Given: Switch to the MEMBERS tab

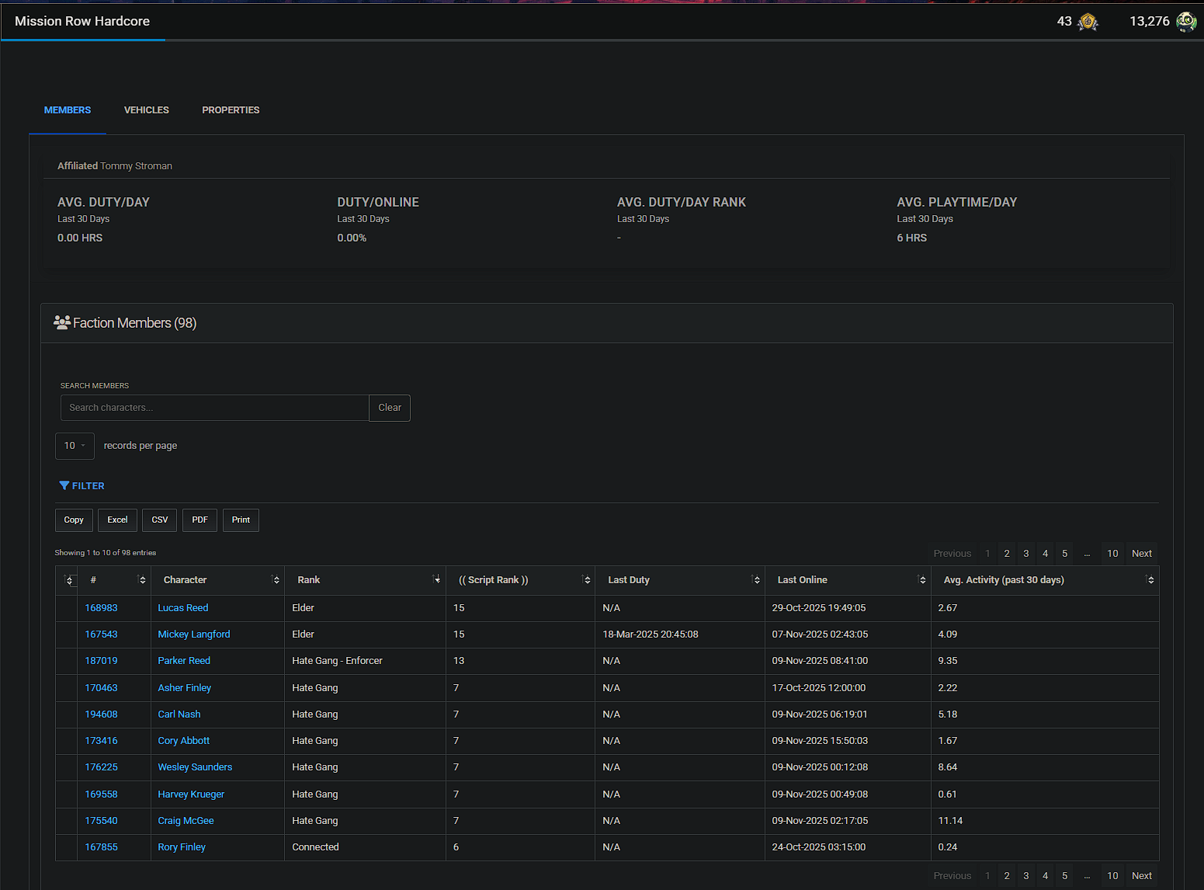Looking at the screenshot, I should [68, 110].
